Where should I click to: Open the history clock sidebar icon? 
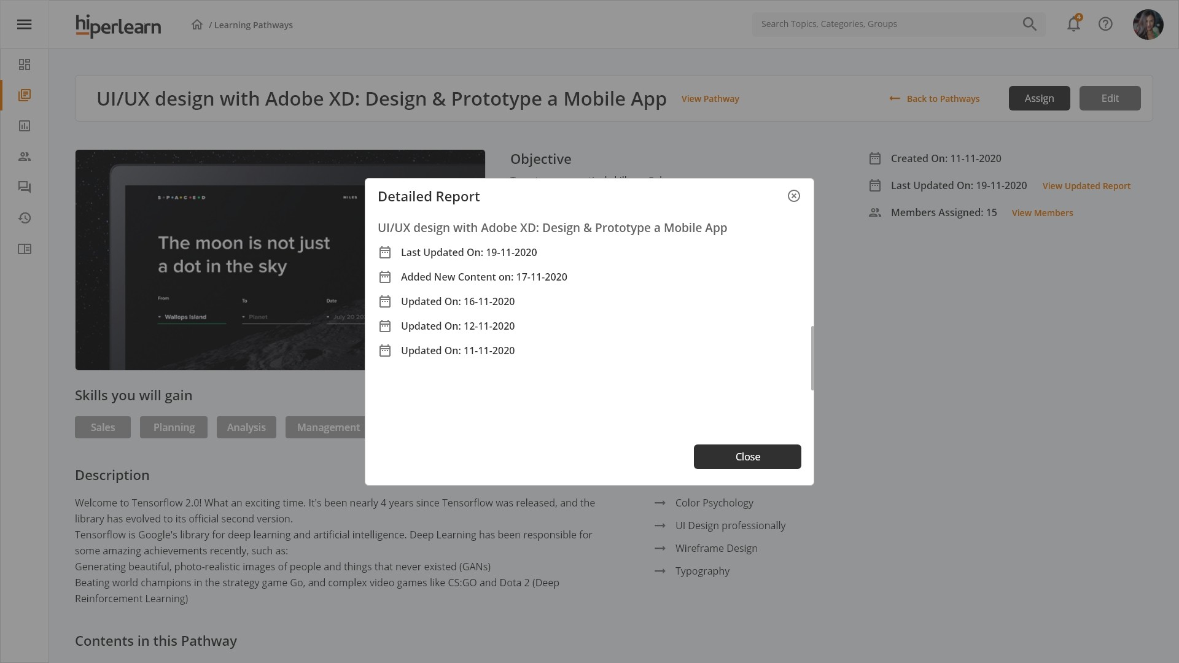coord(25,218)
